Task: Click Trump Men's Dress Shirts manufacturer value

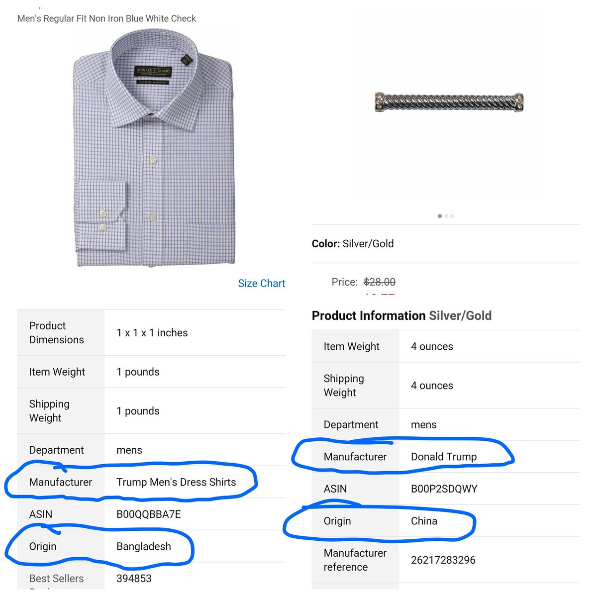Action: 176,482
